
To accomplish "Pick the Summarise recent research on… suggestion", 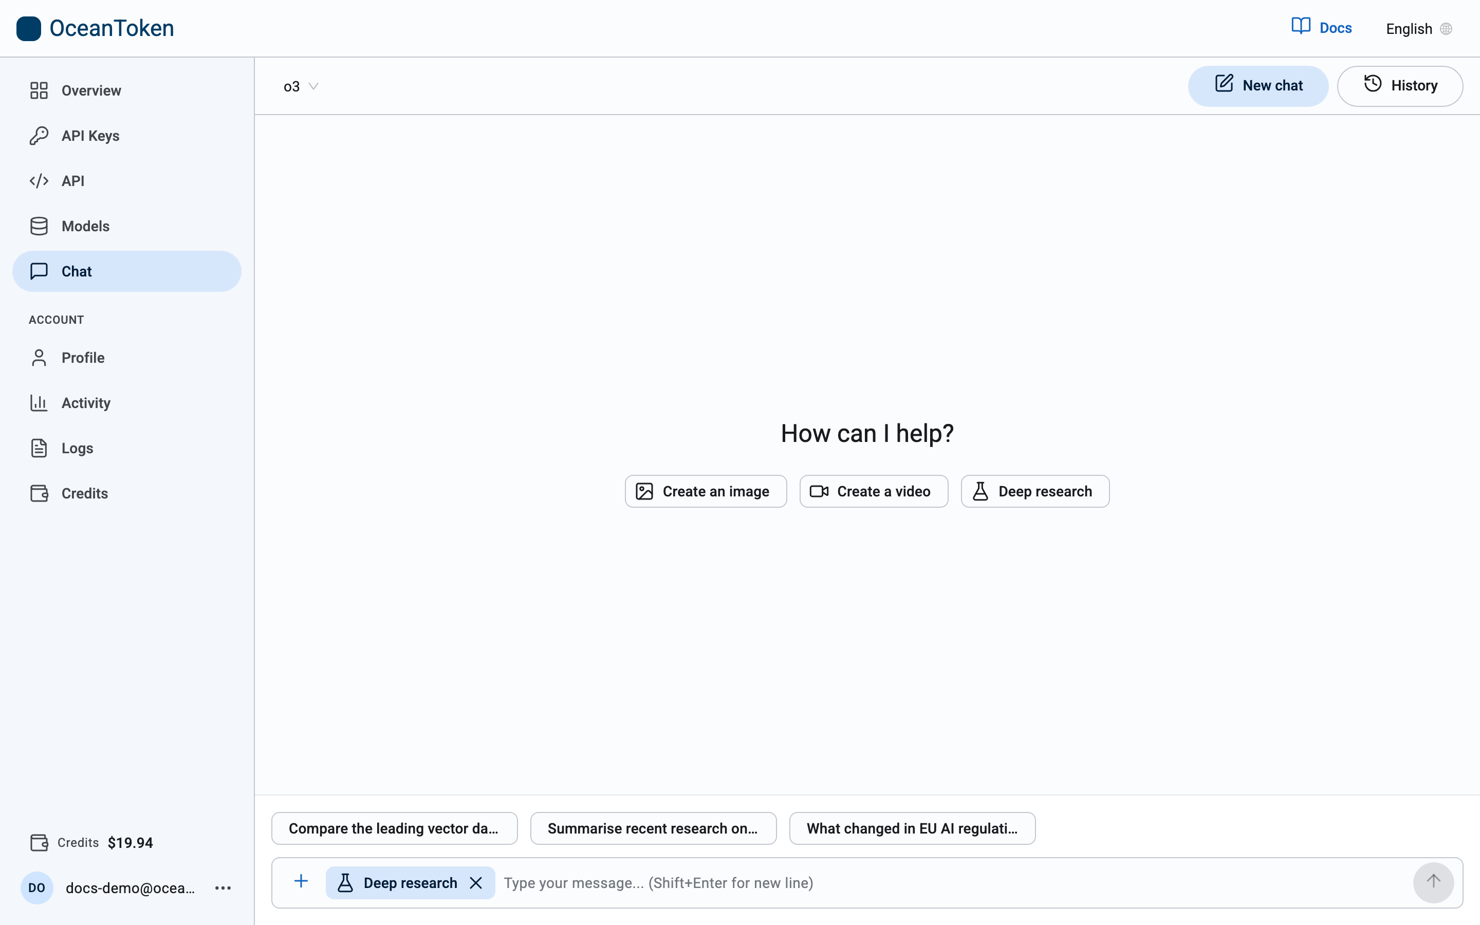I will tap(653, 828).
